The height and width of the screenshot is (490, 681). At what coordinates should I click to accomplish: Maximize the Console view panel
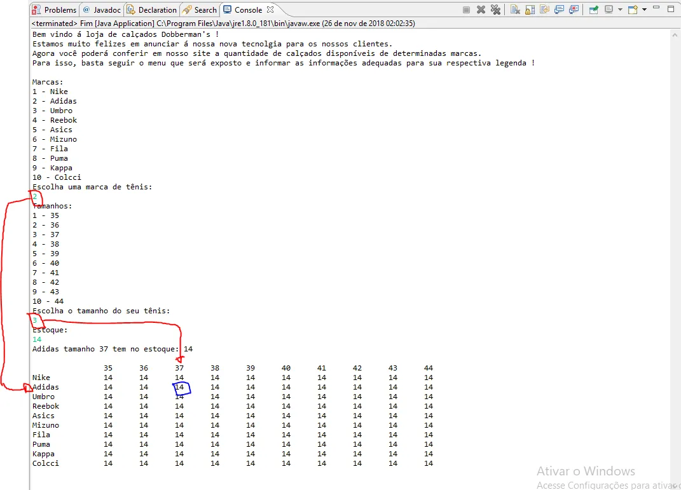coord(671,9)
